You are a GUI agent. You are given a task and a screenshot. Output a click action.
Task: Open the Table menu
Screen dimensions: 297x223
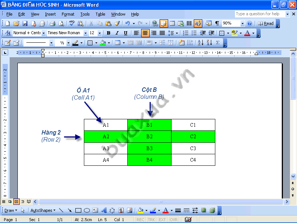100,14
